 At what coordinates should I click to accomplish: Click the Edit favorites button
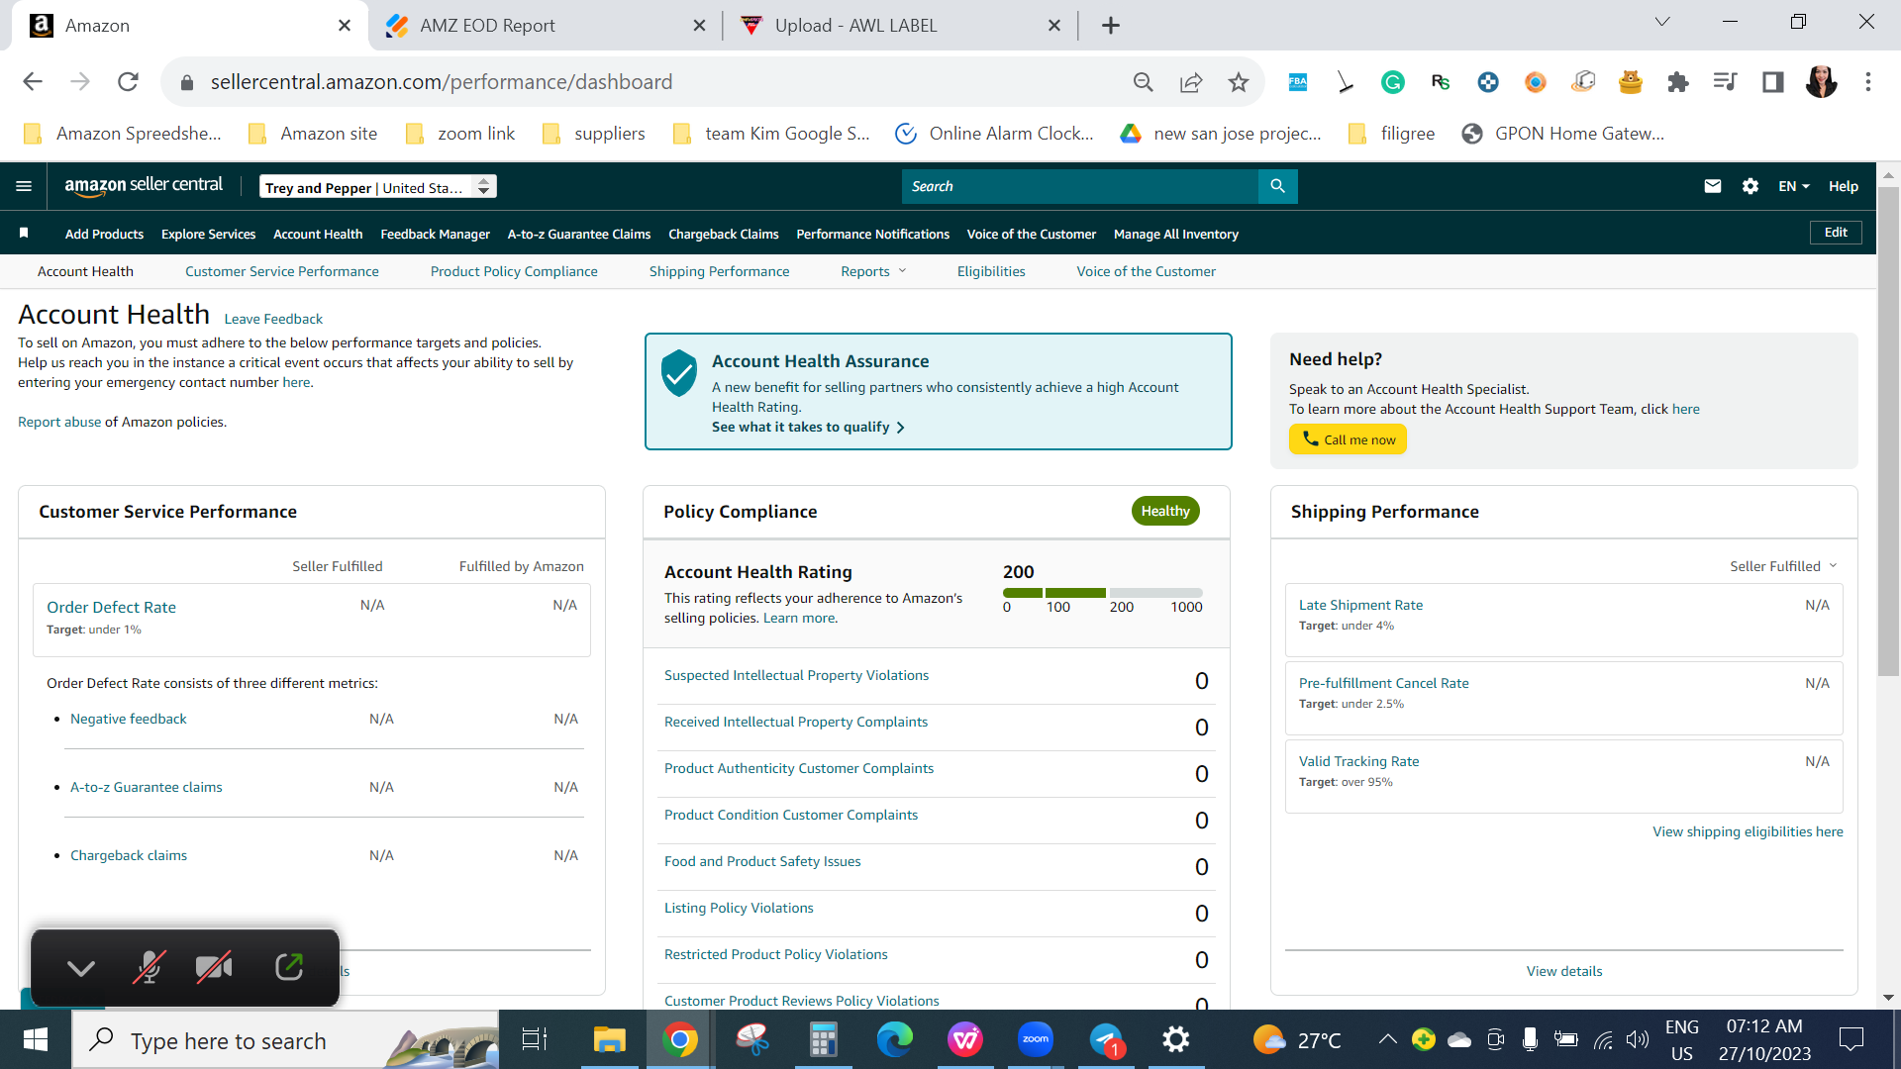pos(1836,233)
